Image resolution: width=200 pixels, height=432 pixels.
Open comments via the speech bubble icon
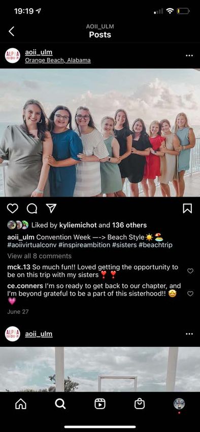point(32,208)
